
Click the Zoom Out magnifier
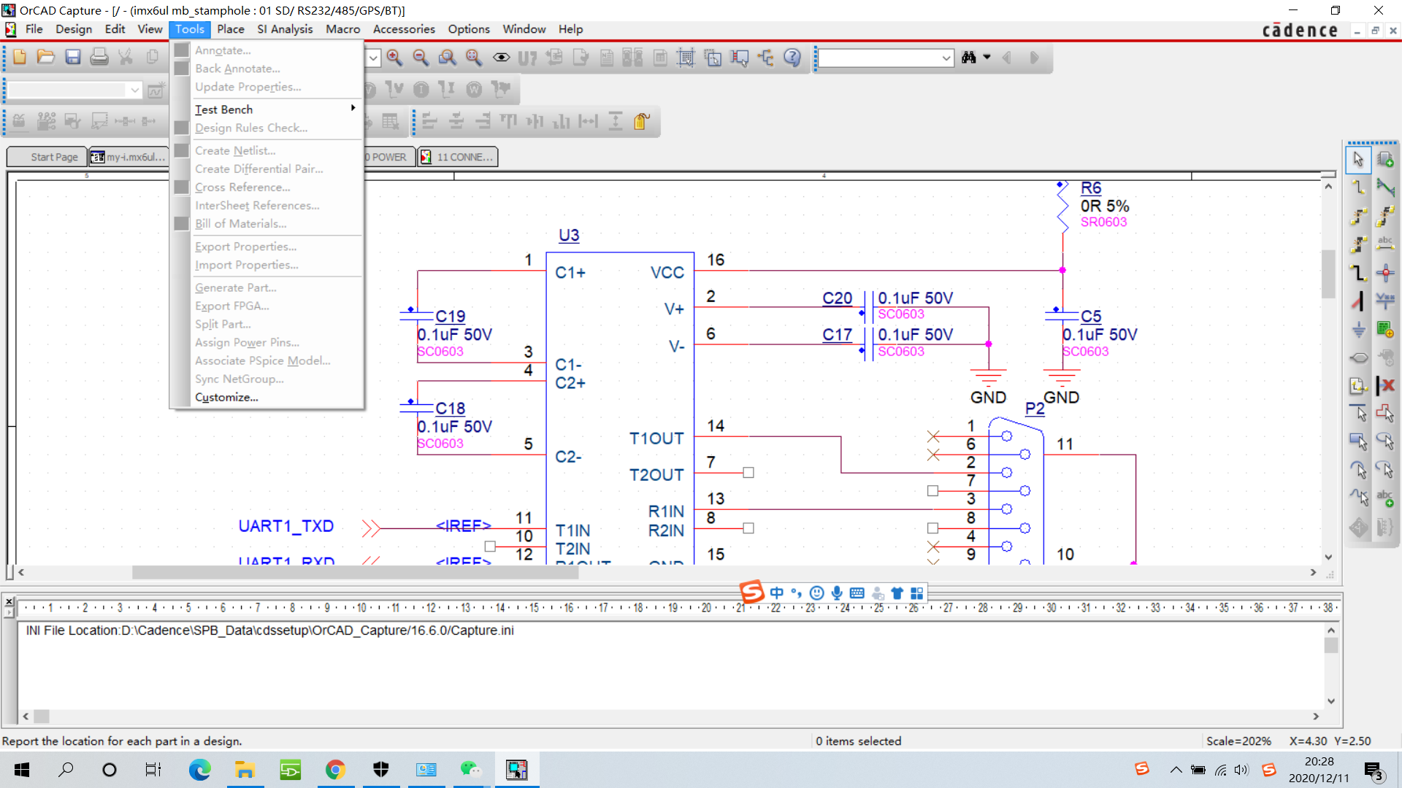coord(421,58)
